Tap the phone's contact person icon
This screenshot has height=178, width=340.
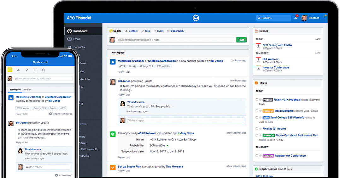click(18, 70)
